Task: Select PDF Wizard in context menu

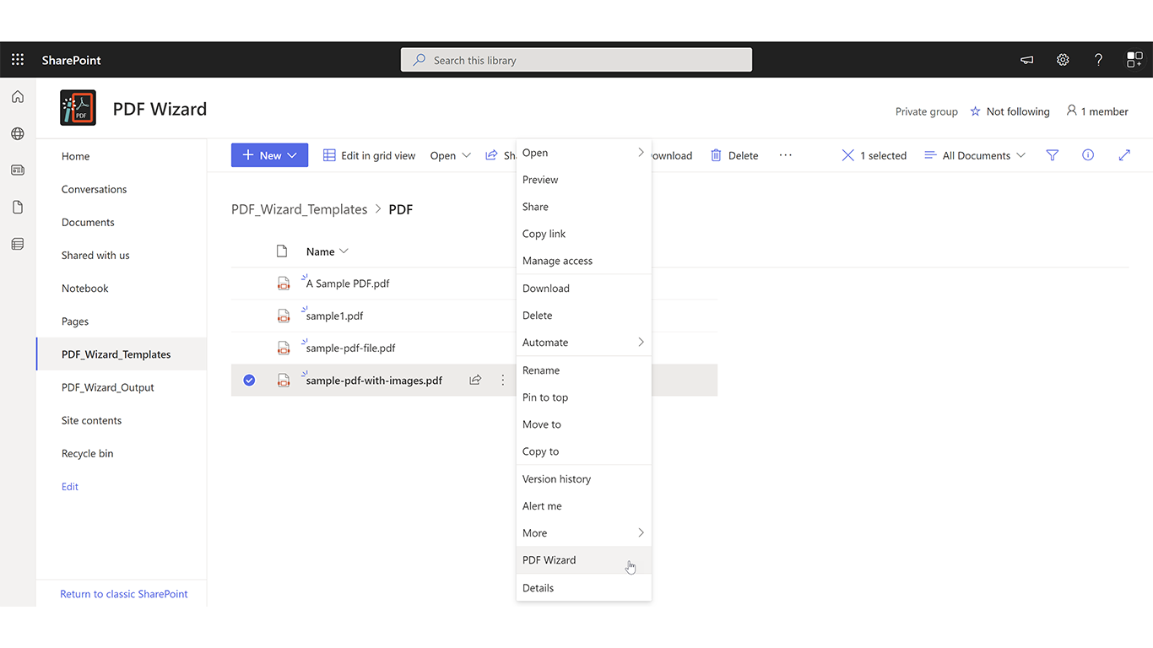Action: pyautogui.click(x=549, y=560)
